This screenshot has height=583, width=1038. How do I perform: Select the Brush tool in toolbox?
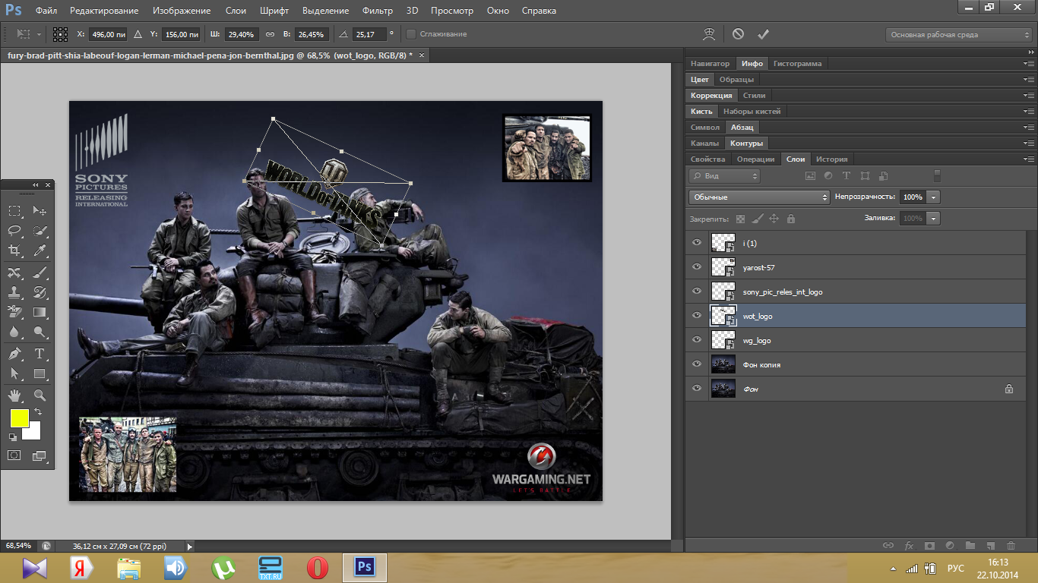pos(40,273)
